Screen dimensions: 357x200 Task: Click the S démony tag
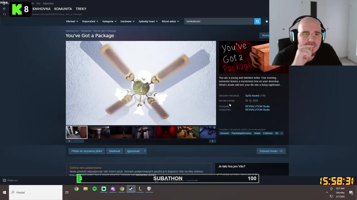coord(268,133)
